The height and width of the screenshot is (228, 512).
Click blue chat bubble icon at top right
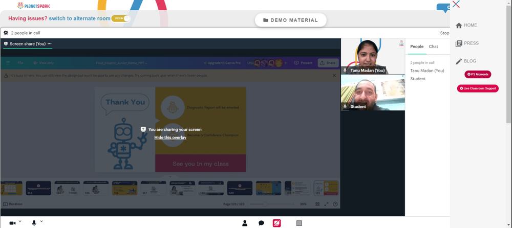coord(444,8)
